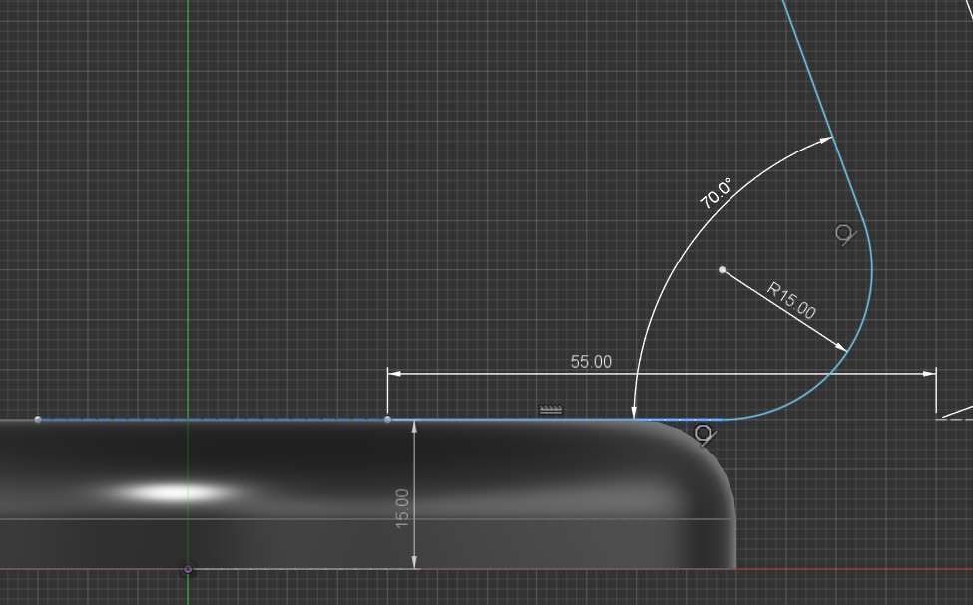
Task: Click the horizontal constraint glyph under 55.00
Action: (551, 409)
